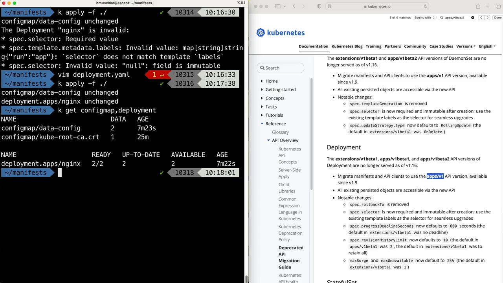Expand the Concepts section

(262, 98)
